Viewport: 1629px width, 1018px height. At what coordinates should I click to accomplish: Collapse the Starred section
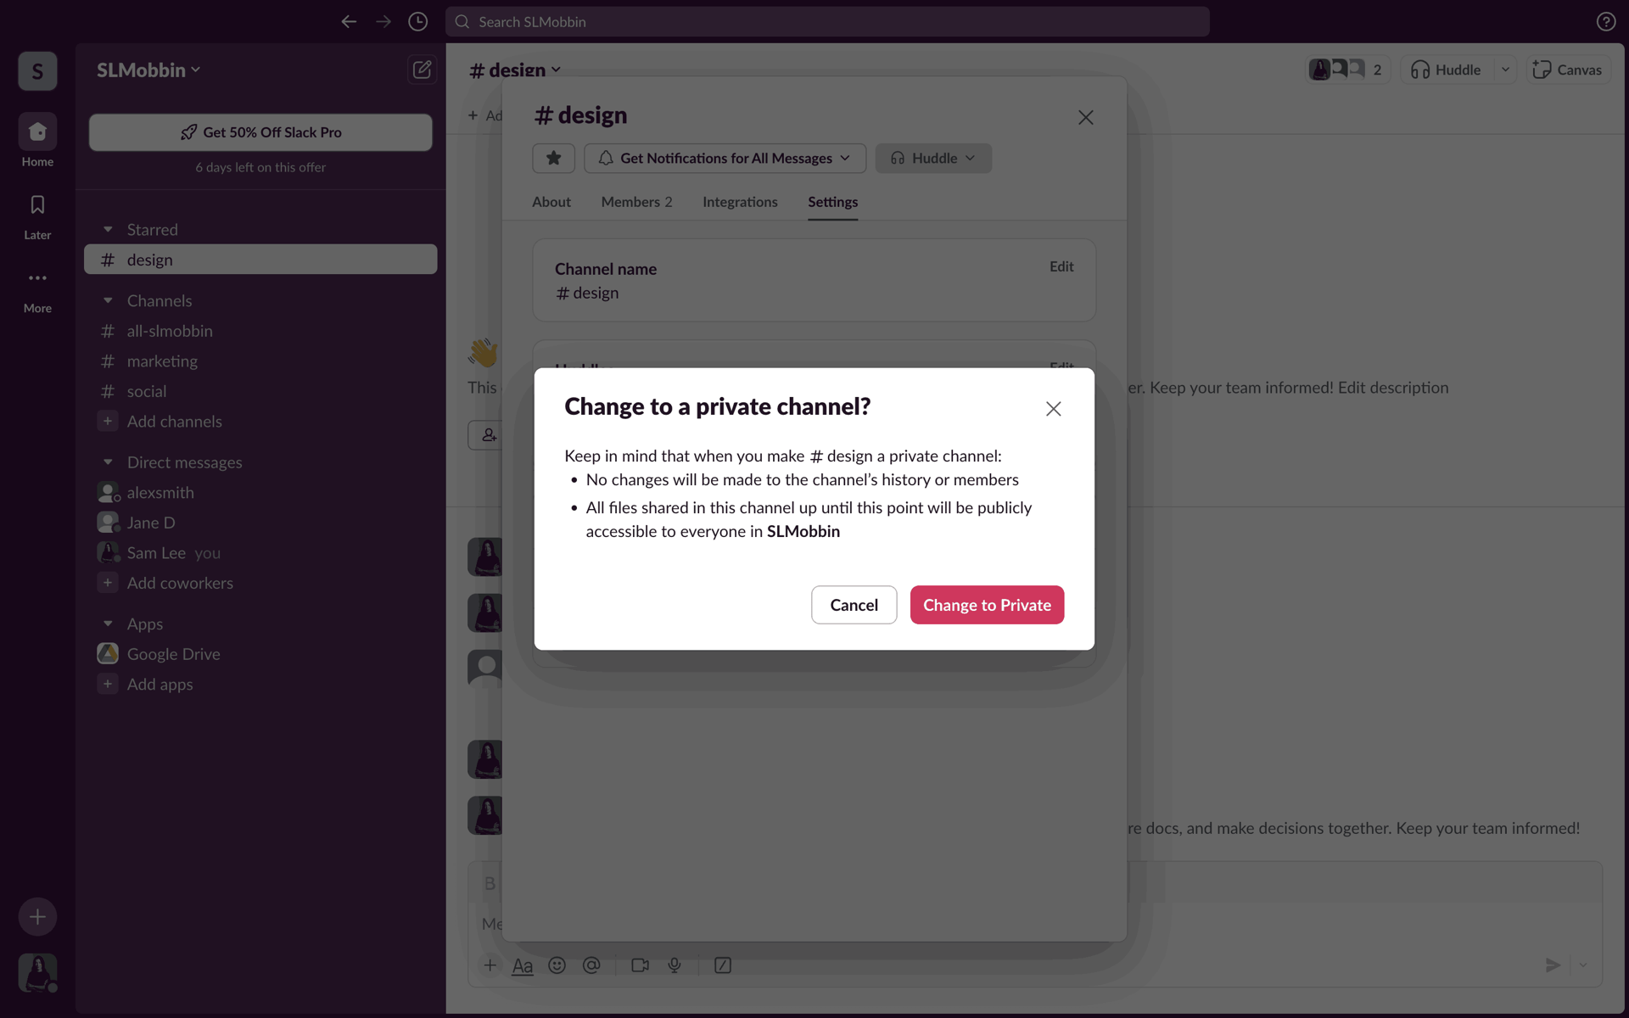(x=108, y=229)
